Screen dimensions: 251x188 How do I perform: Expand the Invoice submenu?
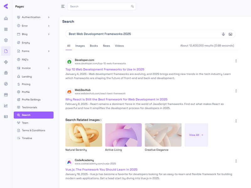point(49,68)
